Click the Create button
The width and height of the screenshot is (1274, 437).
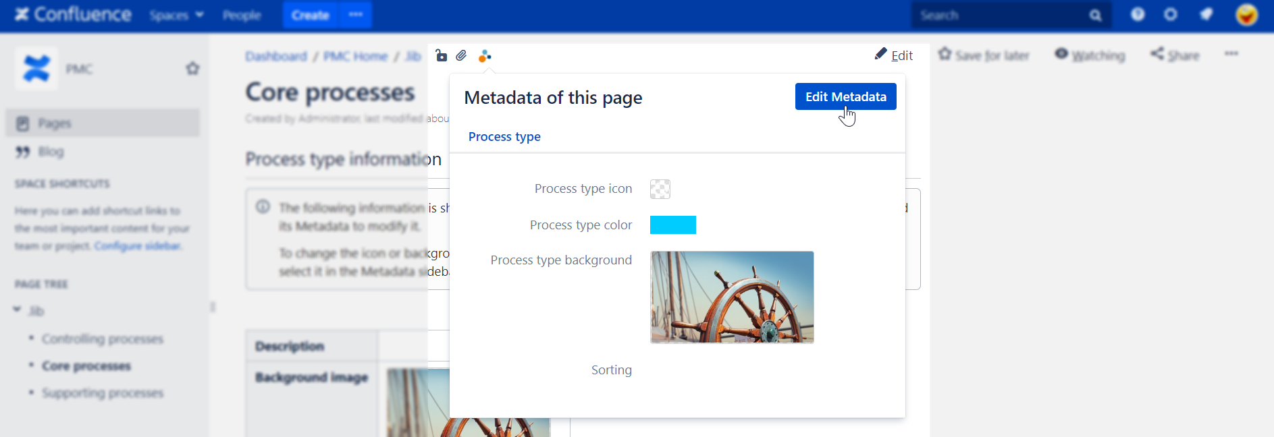click(311, 15)
